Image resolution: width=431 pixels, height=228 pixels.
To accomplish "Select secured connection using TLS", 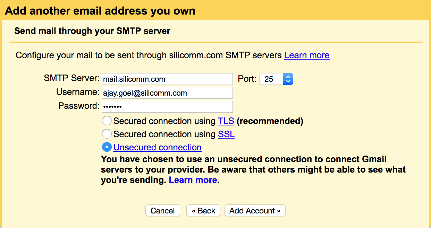I will (x=107, y=121).
